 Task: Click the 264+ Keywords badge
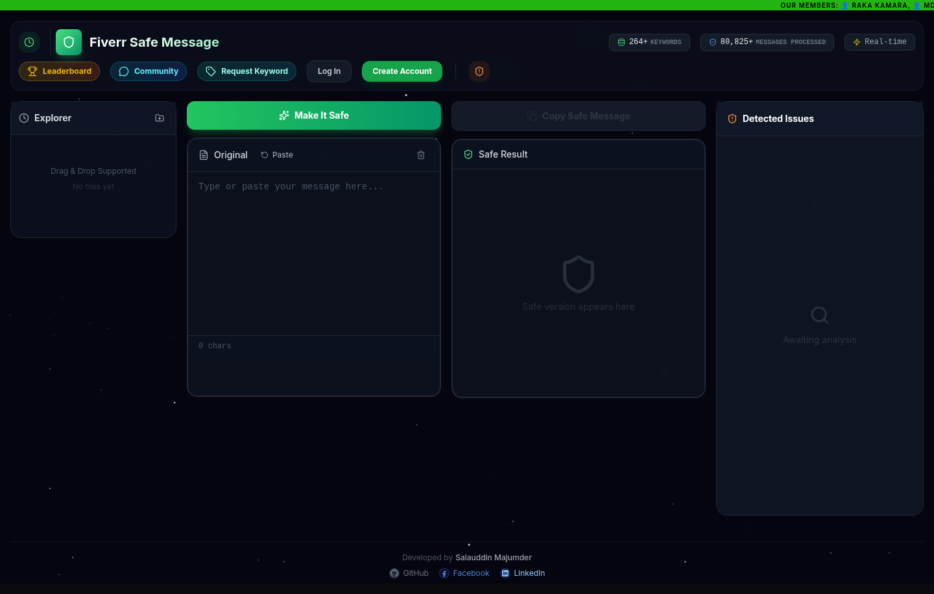pos(649,42)
